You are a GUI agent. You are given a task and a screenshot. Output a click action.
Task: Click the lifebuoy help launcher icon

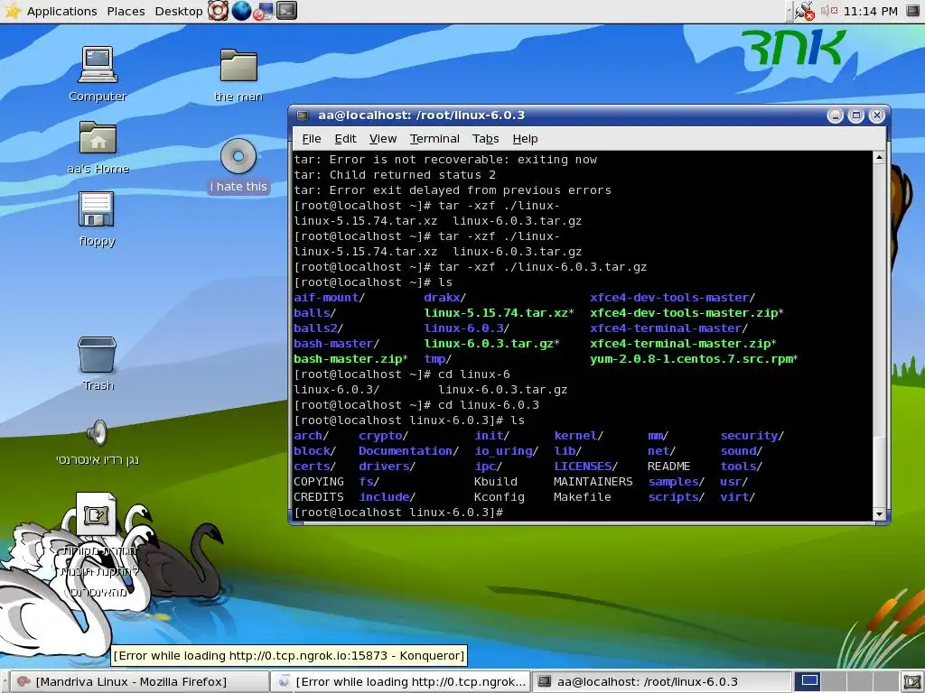tap(218, 11)
